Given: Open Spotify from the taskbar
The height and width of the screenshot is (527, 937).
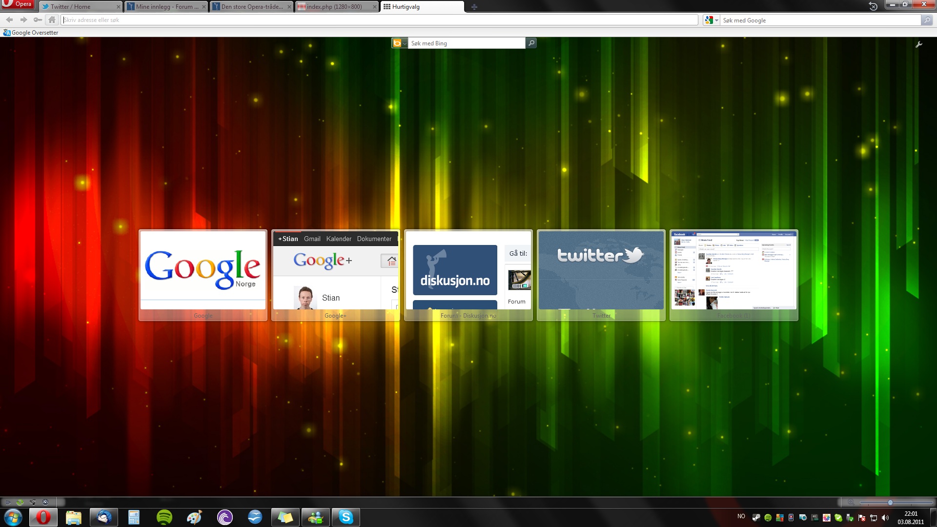Looking at the screenshot, I should [164, 517].
